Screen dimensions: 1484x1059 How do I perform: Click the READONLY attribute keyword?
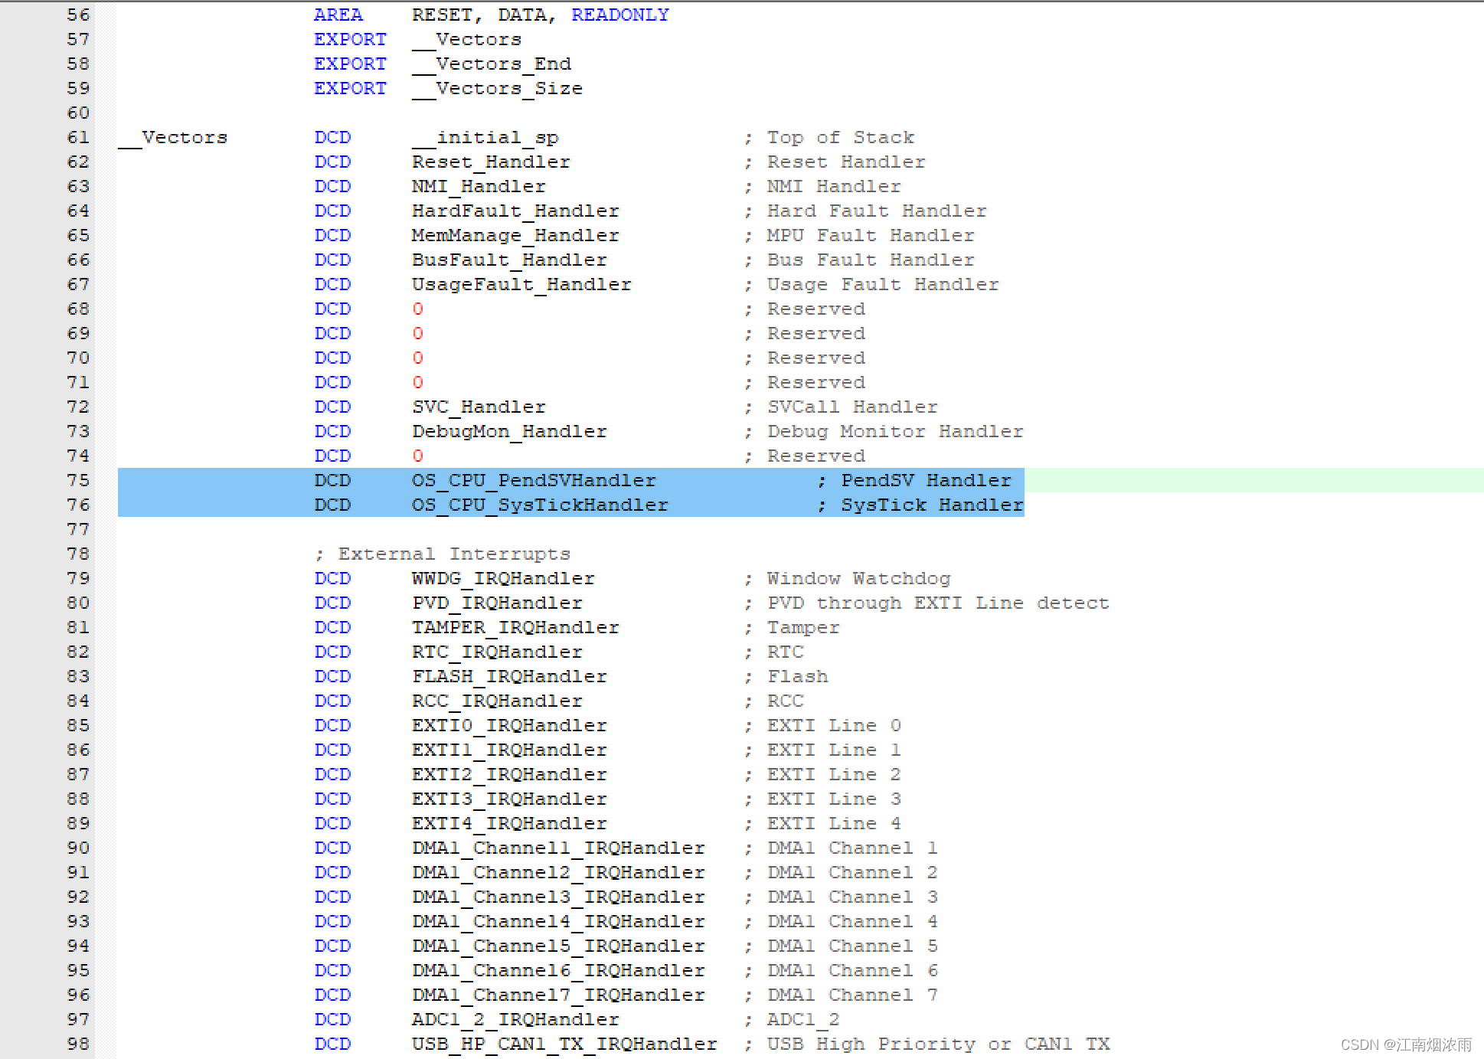point(620,15)
